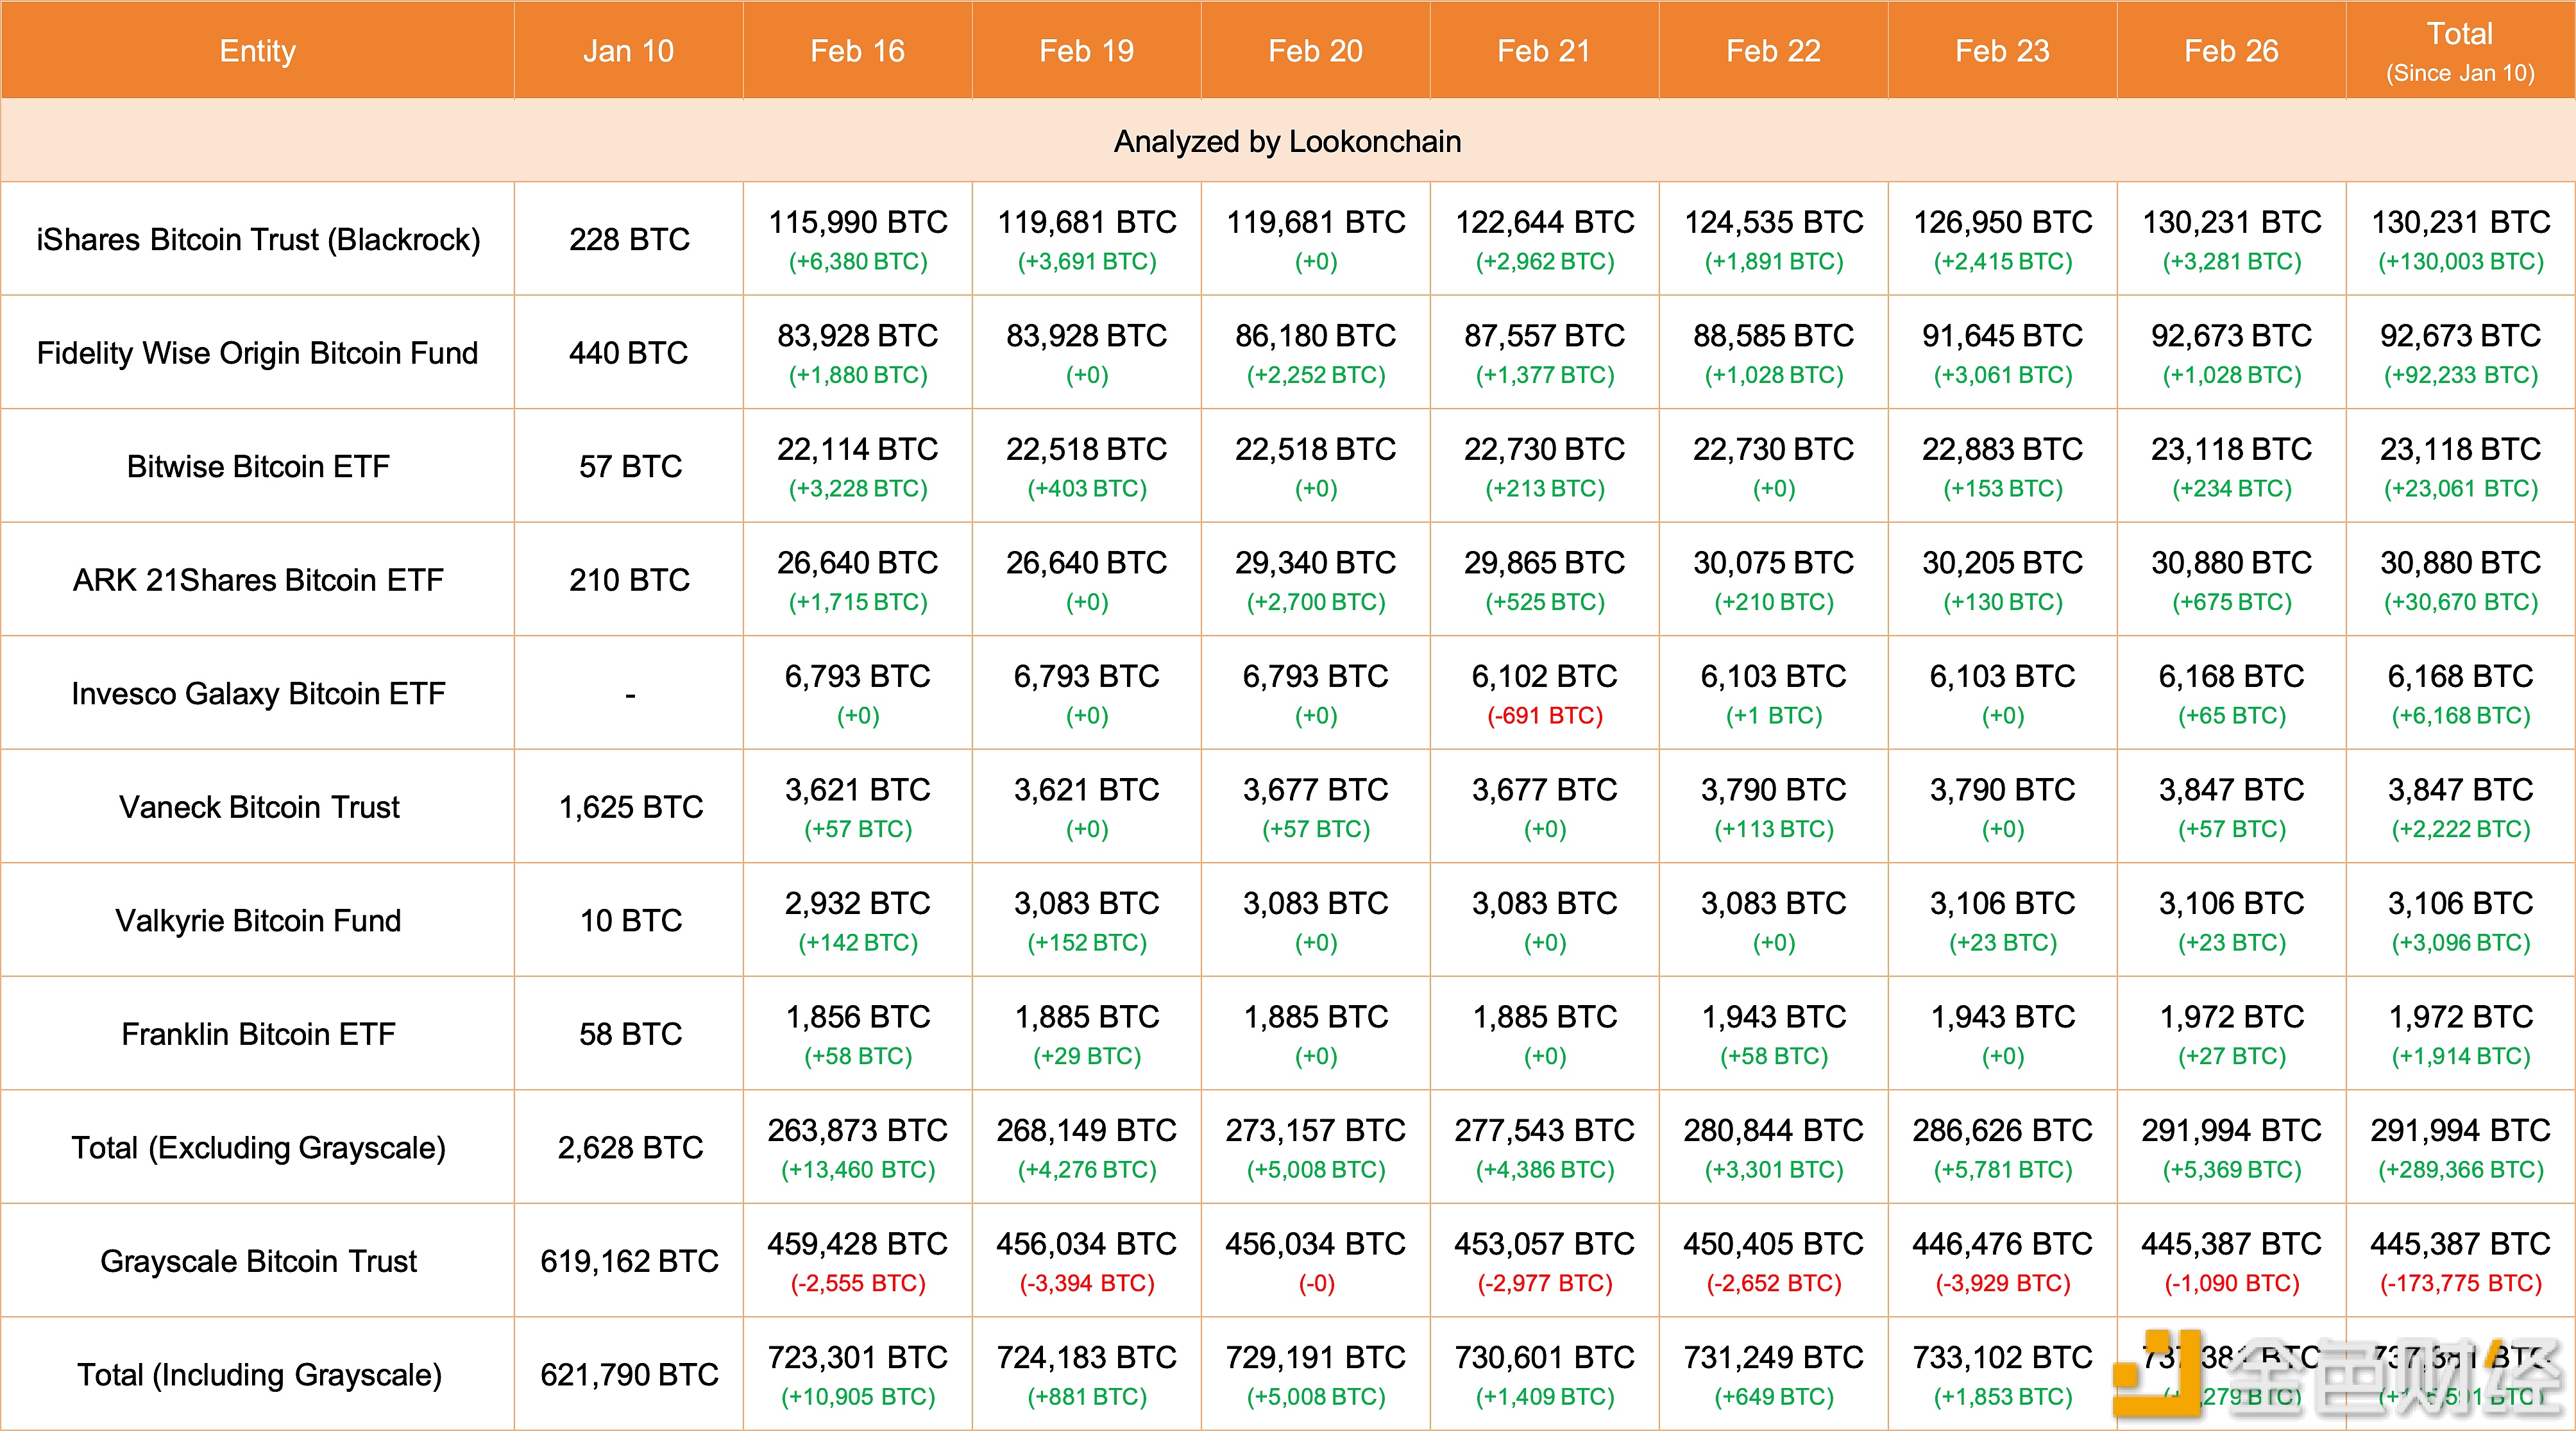Viewport: 2576px width, 1431px height.
Task: Click the 1,625 BTC Vaneck cell
Action: tap(630, 807)
